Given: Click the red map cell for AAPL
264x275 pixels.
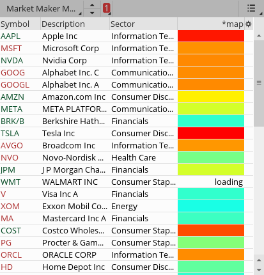Looking at the screenshot, I should [211, 36].
